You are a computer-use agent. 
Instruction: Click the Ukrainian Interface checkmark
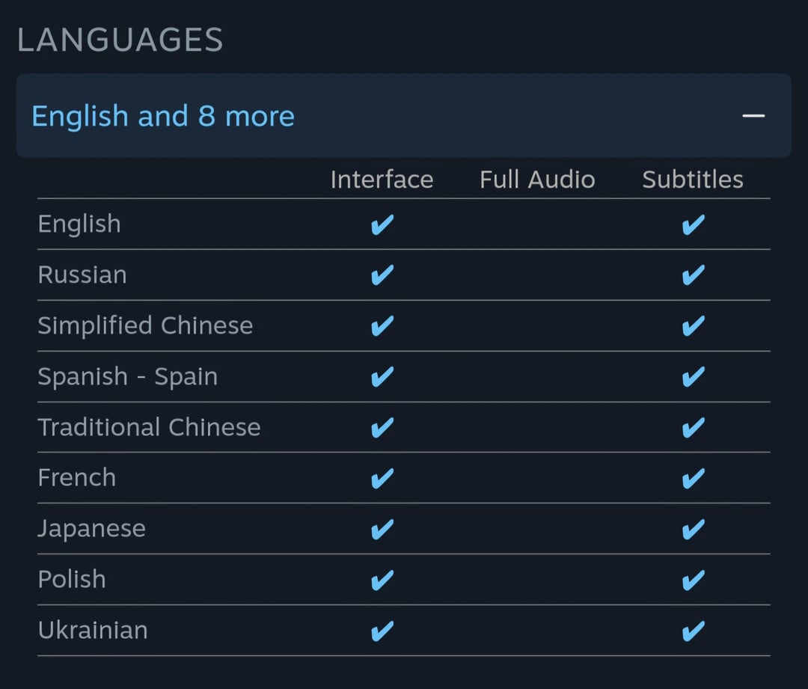click(382, 631)
